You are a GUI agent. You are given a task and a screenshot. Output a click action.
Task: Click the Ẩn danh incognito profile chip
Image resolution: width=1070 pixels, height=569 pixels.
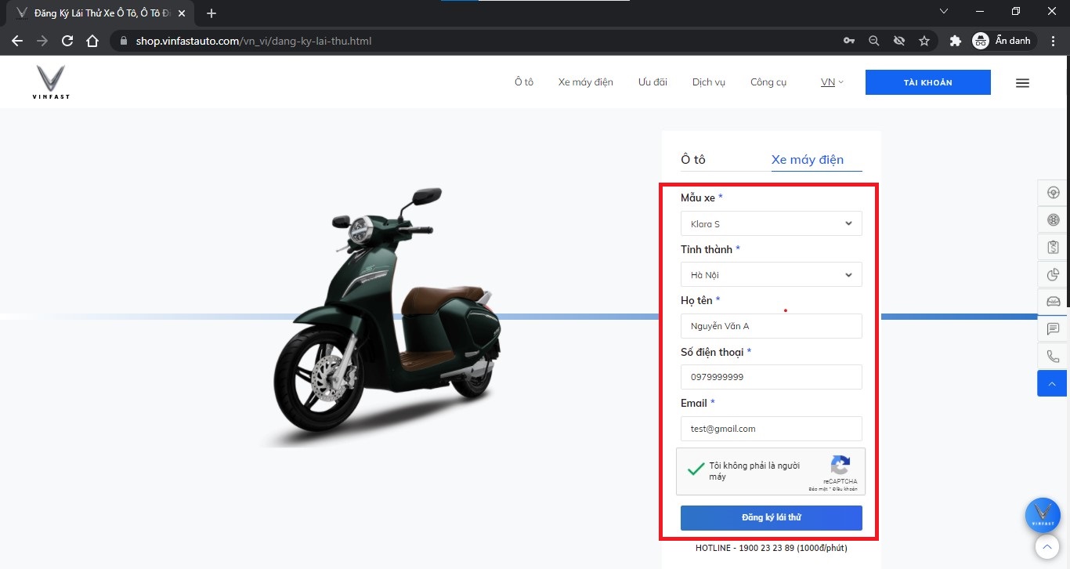pos(1003,41)
